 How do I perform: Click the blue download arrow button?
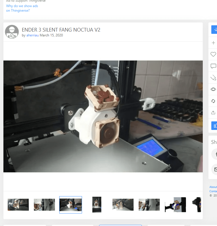pos(214,30)
